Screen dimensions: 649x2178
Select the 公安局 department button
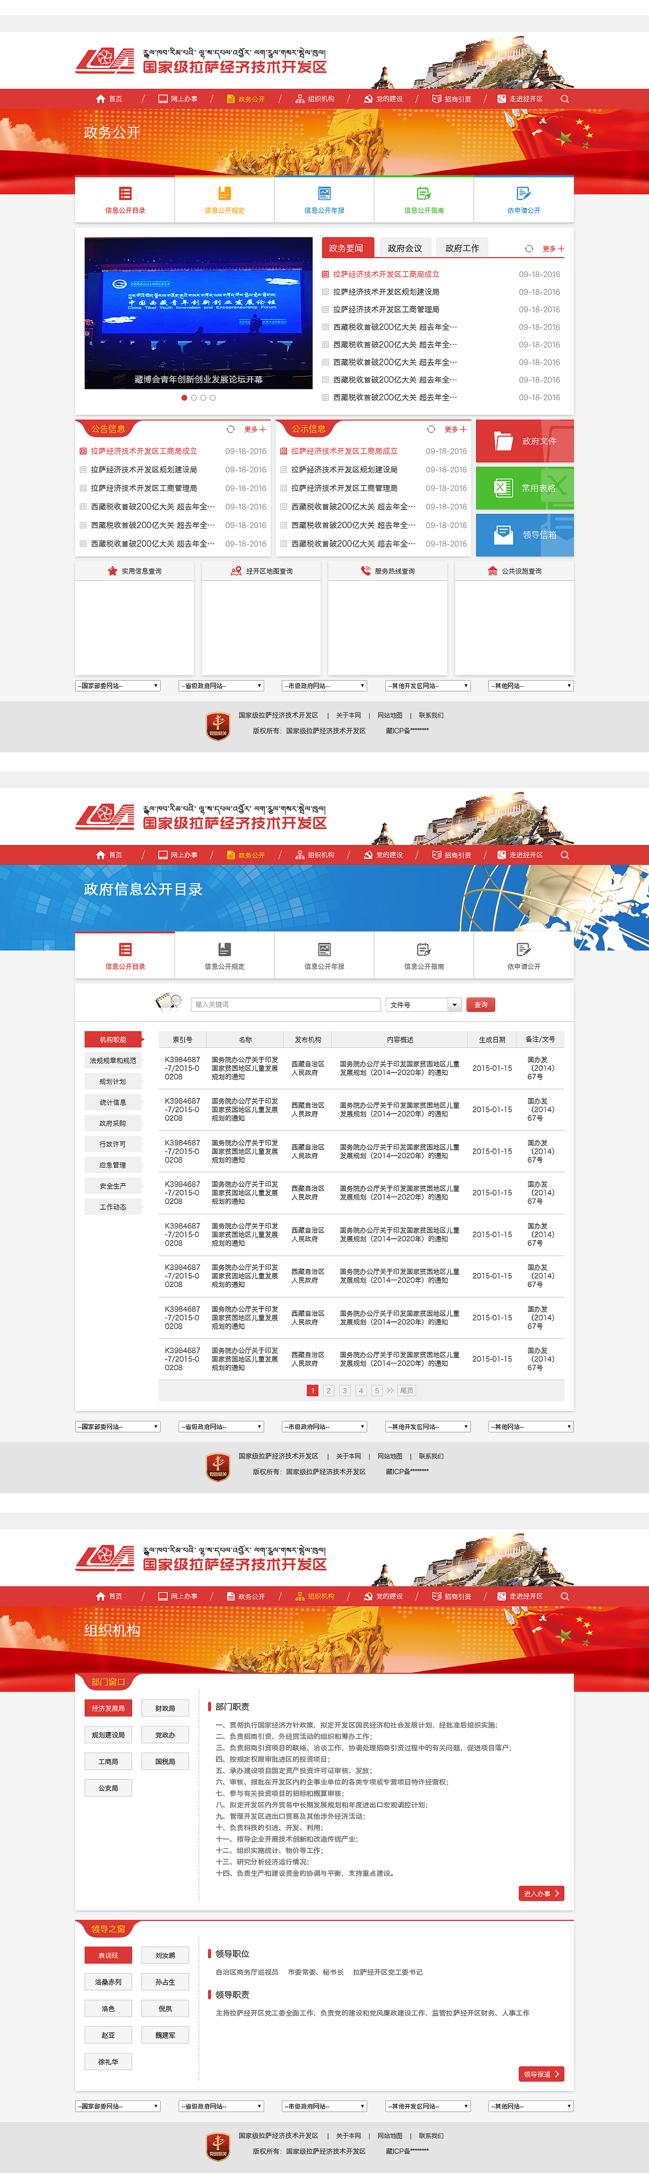(x=108, y=1787)
